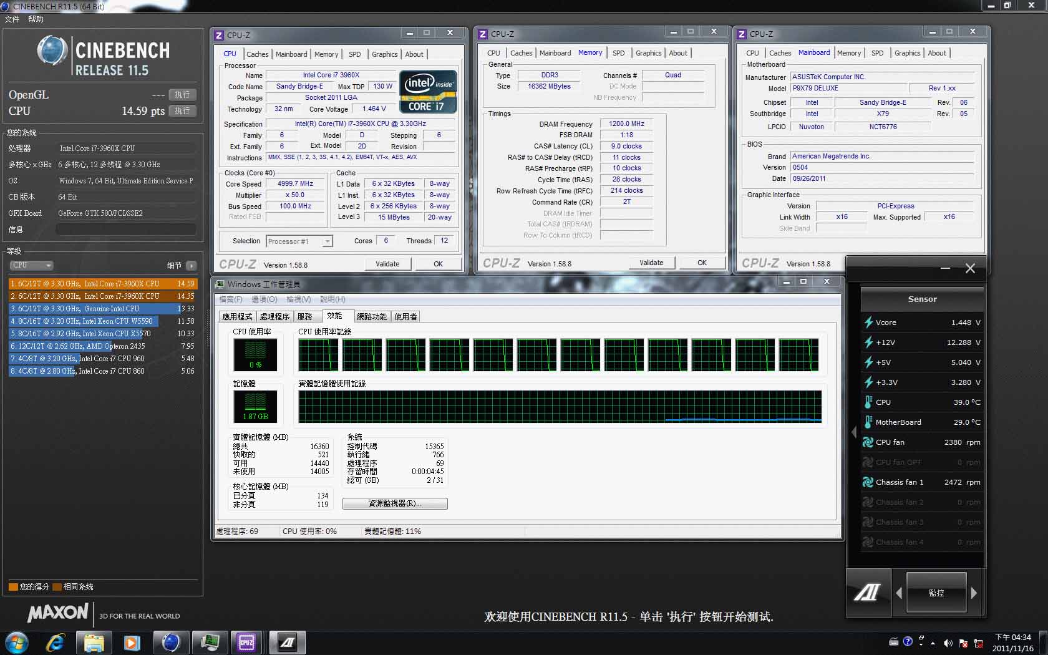This screenshot has height=655, width=1048.
Task: Expand ranking details arrow button
Action: tap(191, 266)
